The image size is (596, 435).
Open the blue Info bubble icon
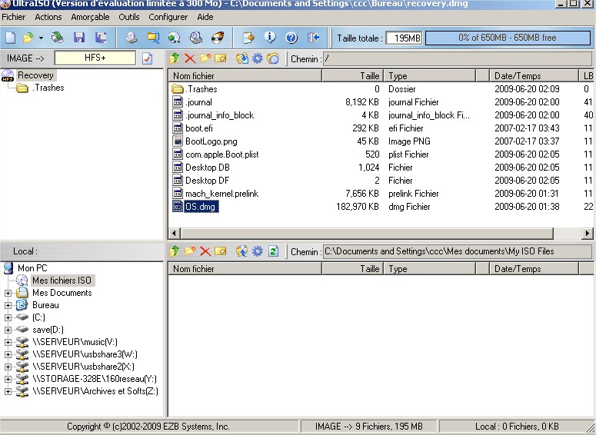(270, 37)
